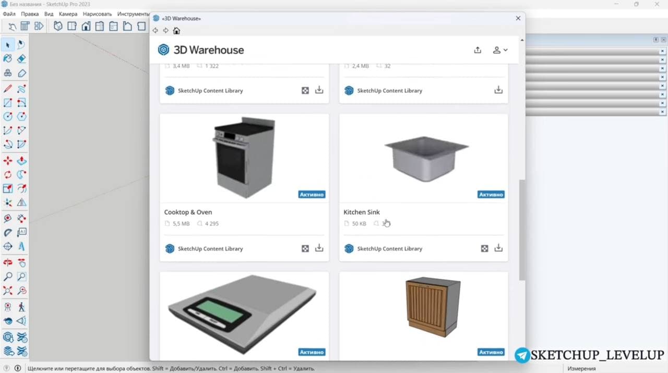Select the Circle tool
Viewport: 668px width, 373px height.
pyautogui.click(x=8, y=117)
